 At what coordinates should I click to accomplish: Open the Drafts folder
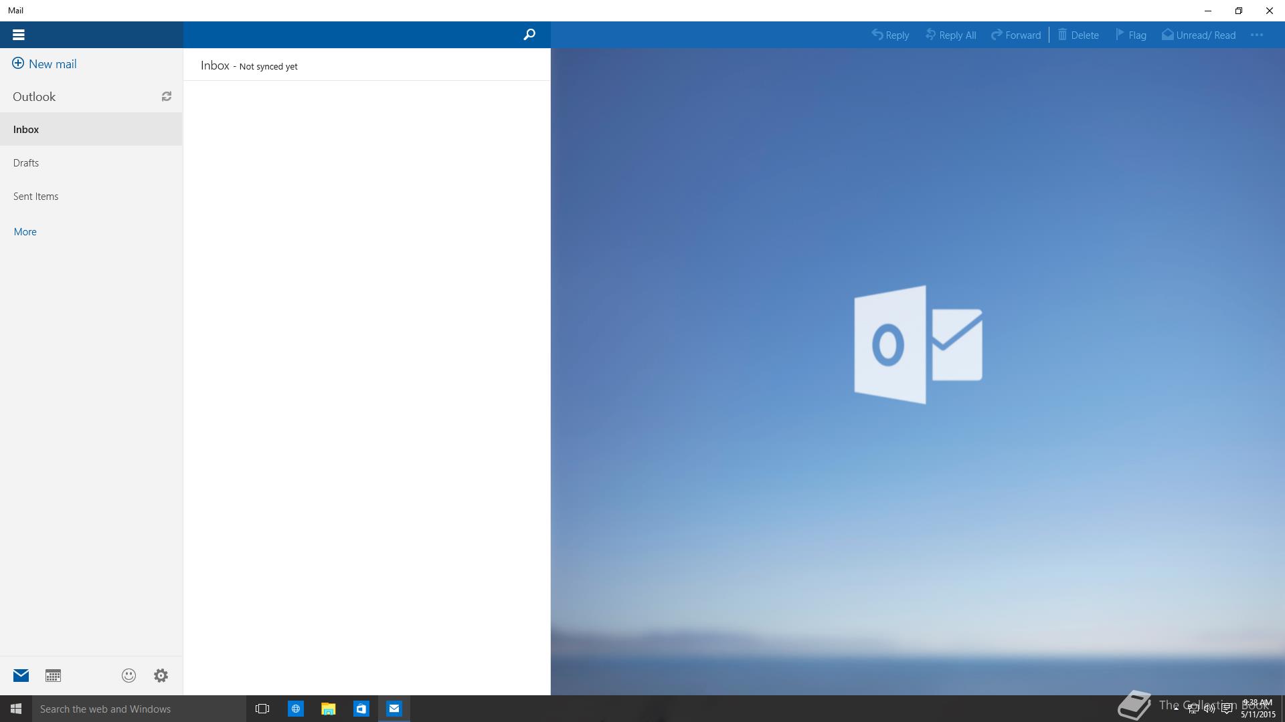[x=91, y=162]
